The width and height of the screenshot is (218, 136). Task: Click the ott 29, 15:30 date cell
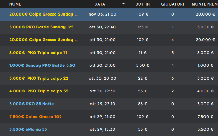pyautogui.click(x=103, y=129)
